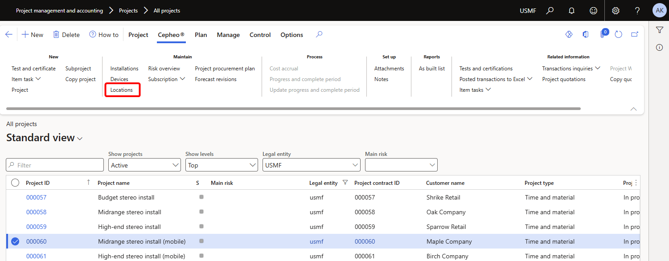Click the refresh page icon
The height and width of the screenshot is (261, 669).
[x=618, y=34]
